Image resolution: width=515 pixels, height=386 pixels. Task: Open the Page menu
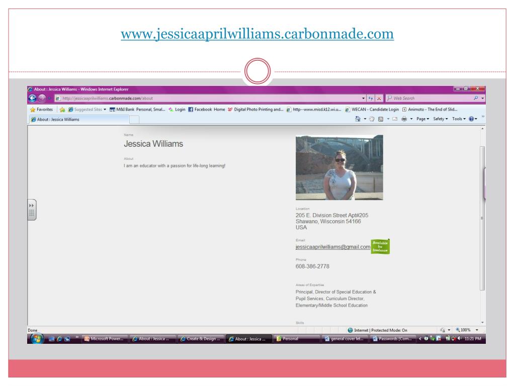(422, 119)
